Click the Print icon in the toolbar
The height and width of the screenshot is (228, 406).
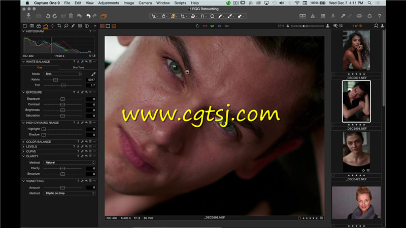tap(359, 16)
